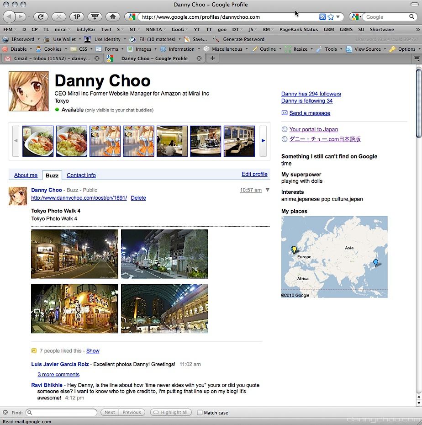422x425 pixels.
Task: Open a new tab with the plus button
Action: tap(212, 58)
